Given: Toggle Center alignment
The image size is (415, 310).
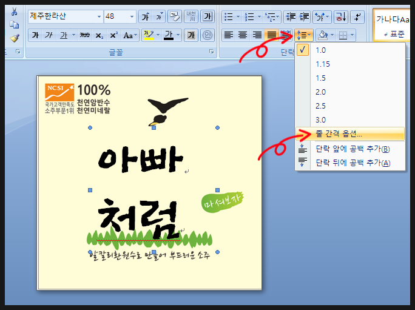Looking at the screenshot, I should [243, 35].
